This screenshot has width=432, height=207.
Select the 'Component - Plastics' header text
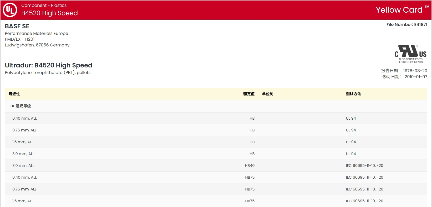tap(44, 5)
